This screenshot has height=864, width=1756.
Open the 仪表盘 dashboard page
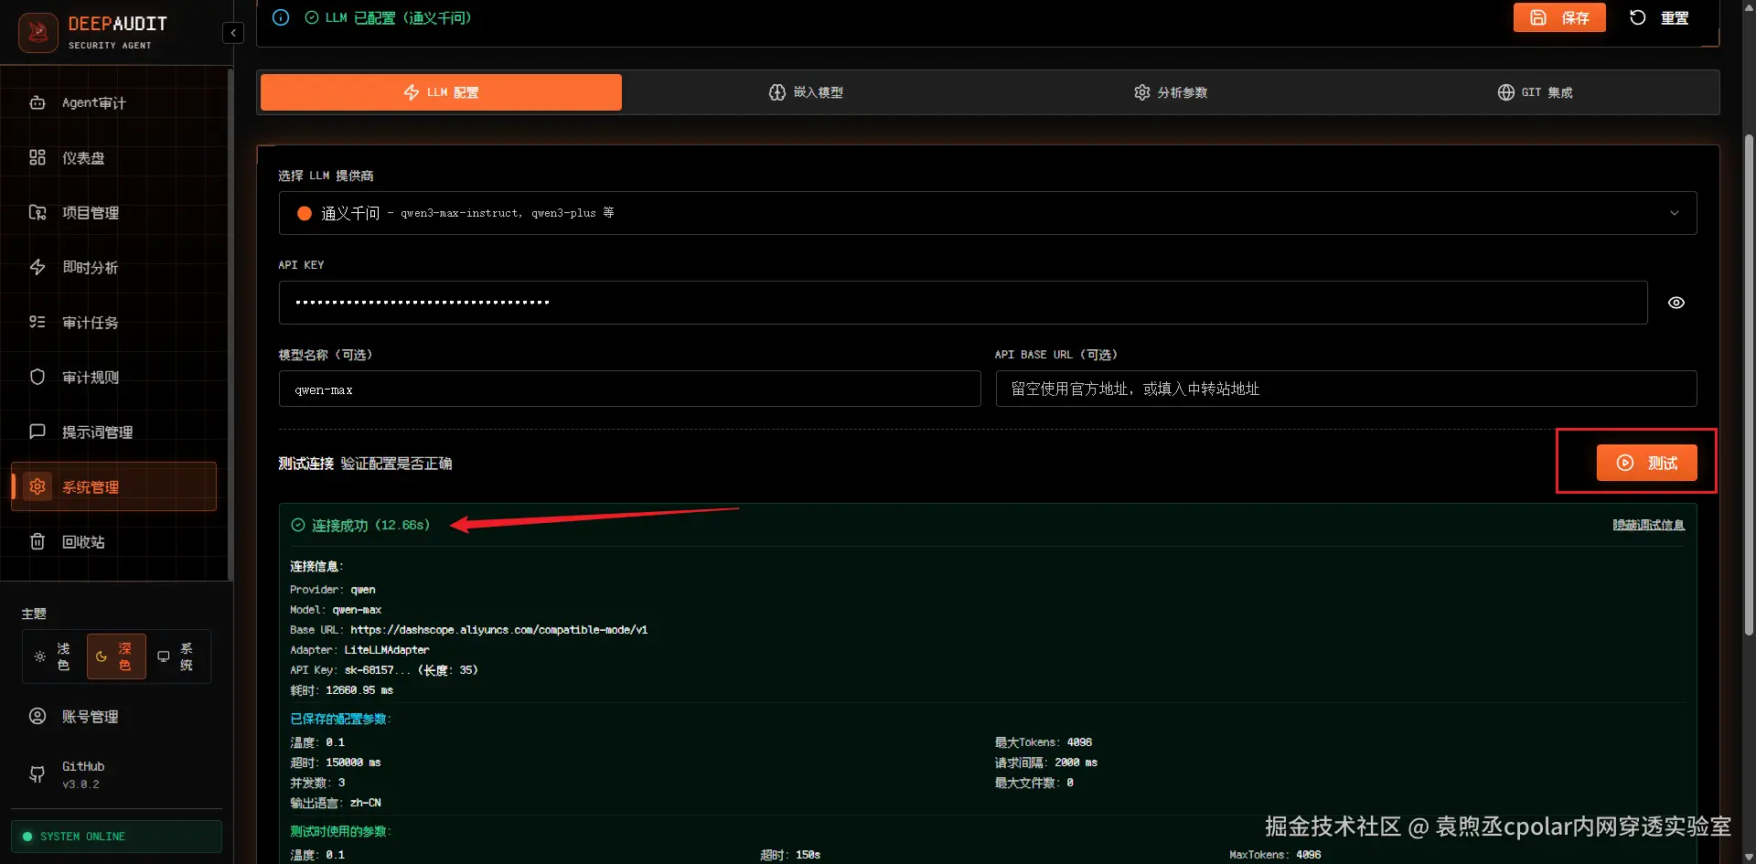pos(114,158)
